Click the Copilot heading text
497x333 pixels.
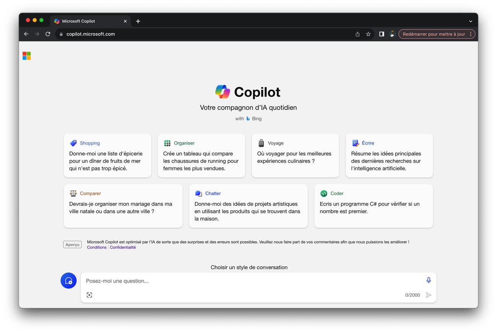pos(257,92)
